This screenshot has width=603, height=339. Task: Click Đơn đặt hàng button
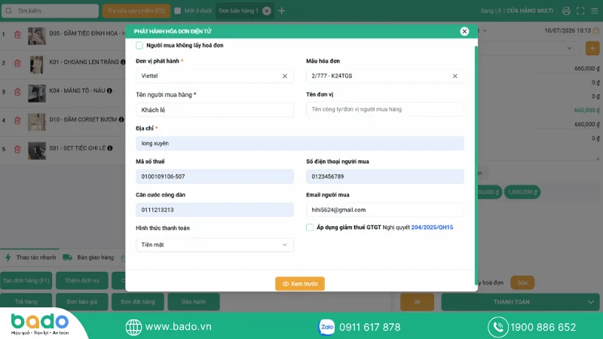coord(138,302)
